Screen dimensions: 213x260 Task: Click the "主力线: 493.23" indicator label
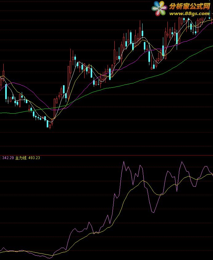[x=28, y=158]
